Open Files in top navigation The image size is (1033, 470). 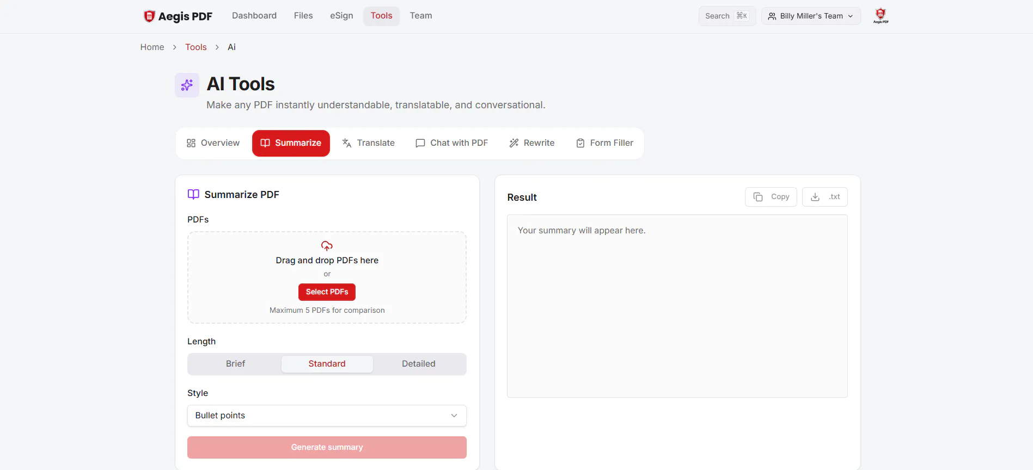[303, 16]
